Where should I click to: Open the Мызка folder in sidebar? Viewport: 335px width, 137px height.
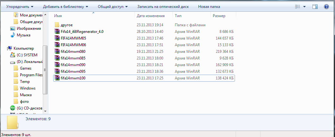tap(26, 95)
